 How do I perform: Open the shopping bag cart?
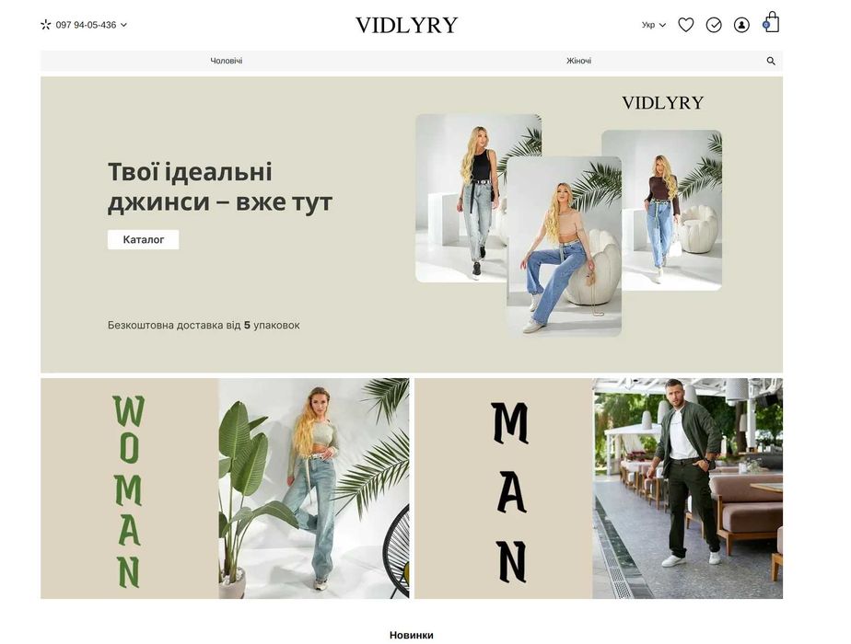(x=771, y=22)
